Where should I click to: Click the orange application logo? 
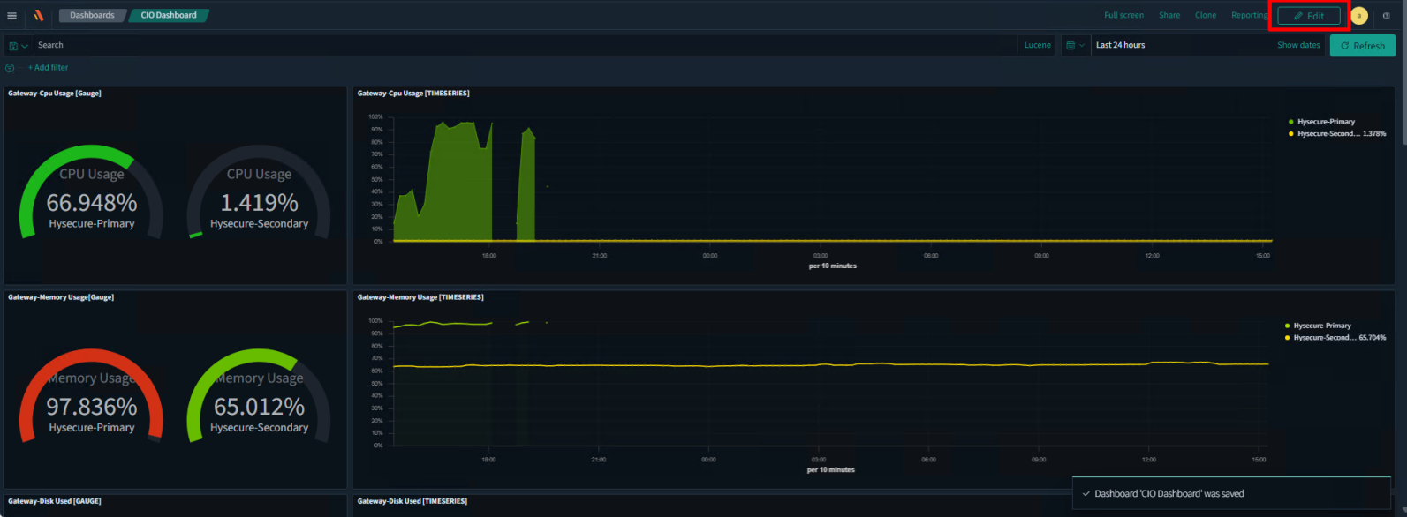click(x=39, y=16)
